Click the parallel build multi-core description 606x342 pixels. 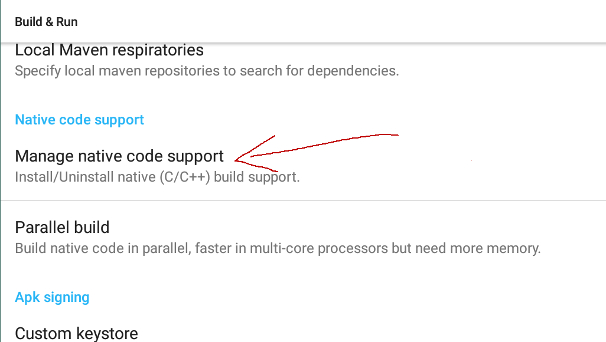(278, 248)
